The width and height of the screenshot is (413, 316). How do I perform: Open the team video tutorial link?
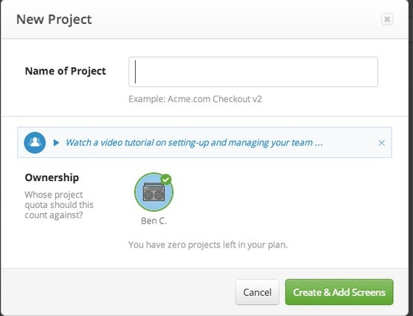(194, 142)
